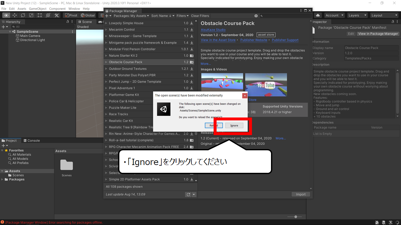Open SampleScene context menu dots
Screen dimensions: 401x225
[73, 32]
